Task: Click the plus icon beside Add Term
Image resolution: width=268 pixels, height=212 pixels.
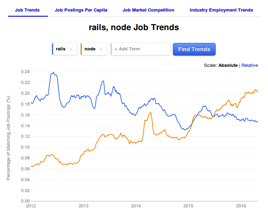Action: 116,49
